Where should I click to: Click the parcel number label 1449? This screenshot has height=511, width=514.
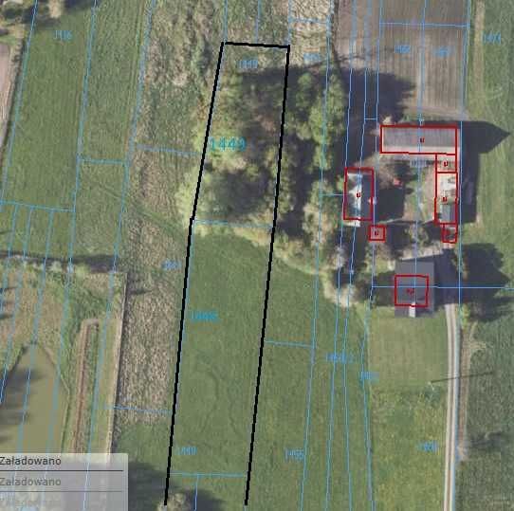229,144
